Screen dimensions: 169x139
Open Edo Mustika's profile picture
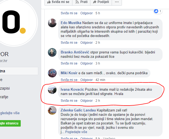tap(52, 23)
